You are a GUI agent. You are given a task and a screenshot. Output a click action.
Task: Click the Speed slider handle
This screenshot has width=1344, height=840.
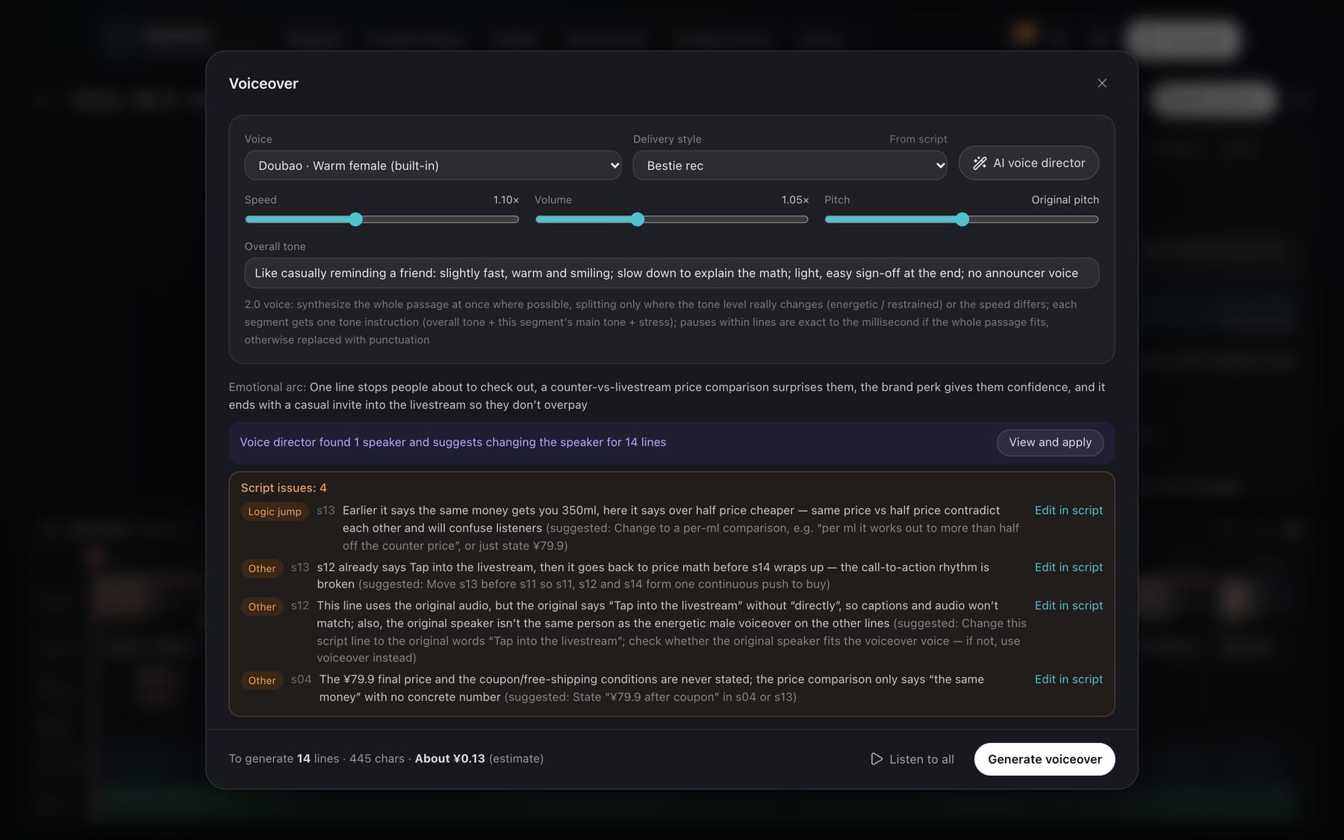[356, 220]
